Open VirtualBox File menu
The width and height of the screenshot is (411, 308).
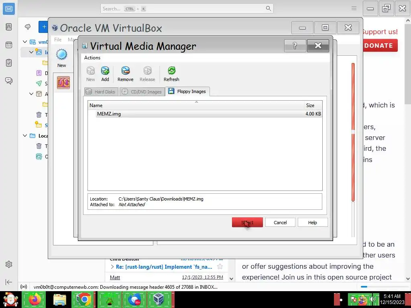coord(58,40)
